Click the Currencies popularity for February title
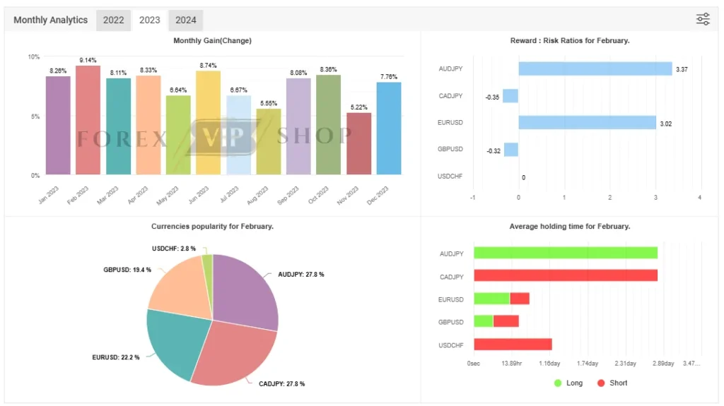This screenshot has height=406, width=724. 212,227
